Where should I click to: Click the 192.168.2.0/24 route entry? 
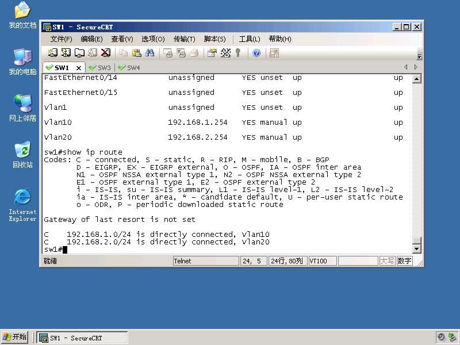pyautogui.click(x=156, y=242)
